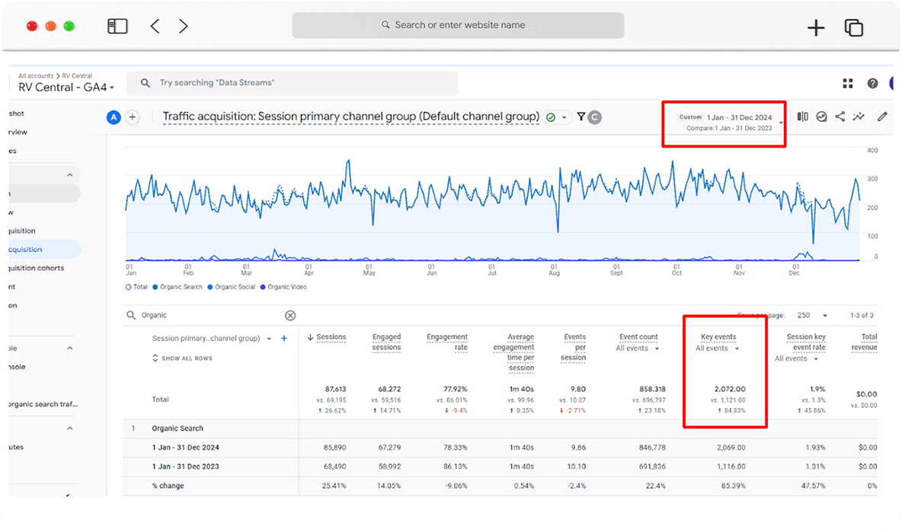This screenshot has width=902, height=529.
Task: Sort by Event count column header
Action: (x=638, y=337)
